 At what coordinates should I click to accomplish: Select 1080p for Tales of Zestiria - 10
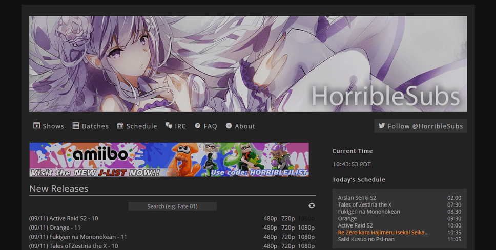point(306,246)
